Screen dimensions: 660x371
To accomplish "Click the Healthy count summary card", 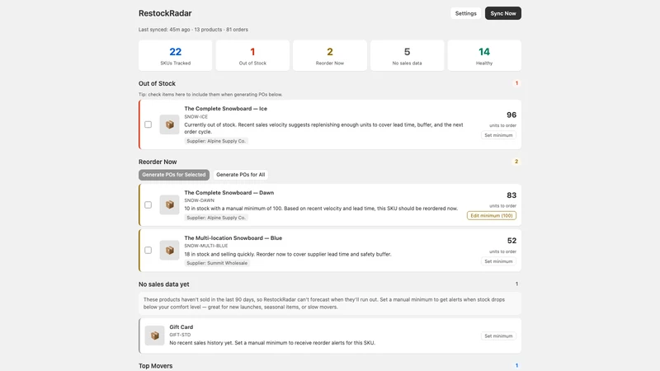I will tap(484, 55).
